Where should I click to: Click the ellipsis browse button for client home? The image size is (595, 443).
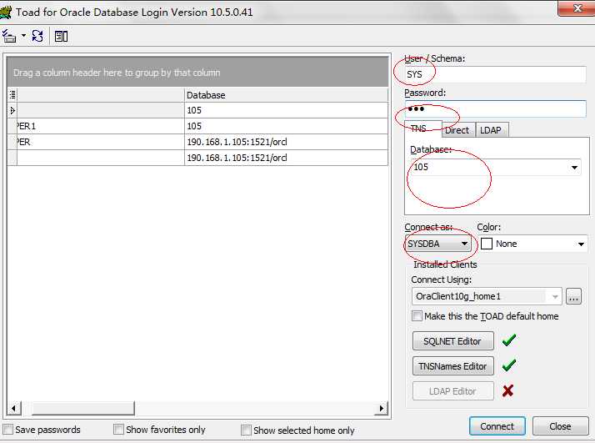[573, 296]
